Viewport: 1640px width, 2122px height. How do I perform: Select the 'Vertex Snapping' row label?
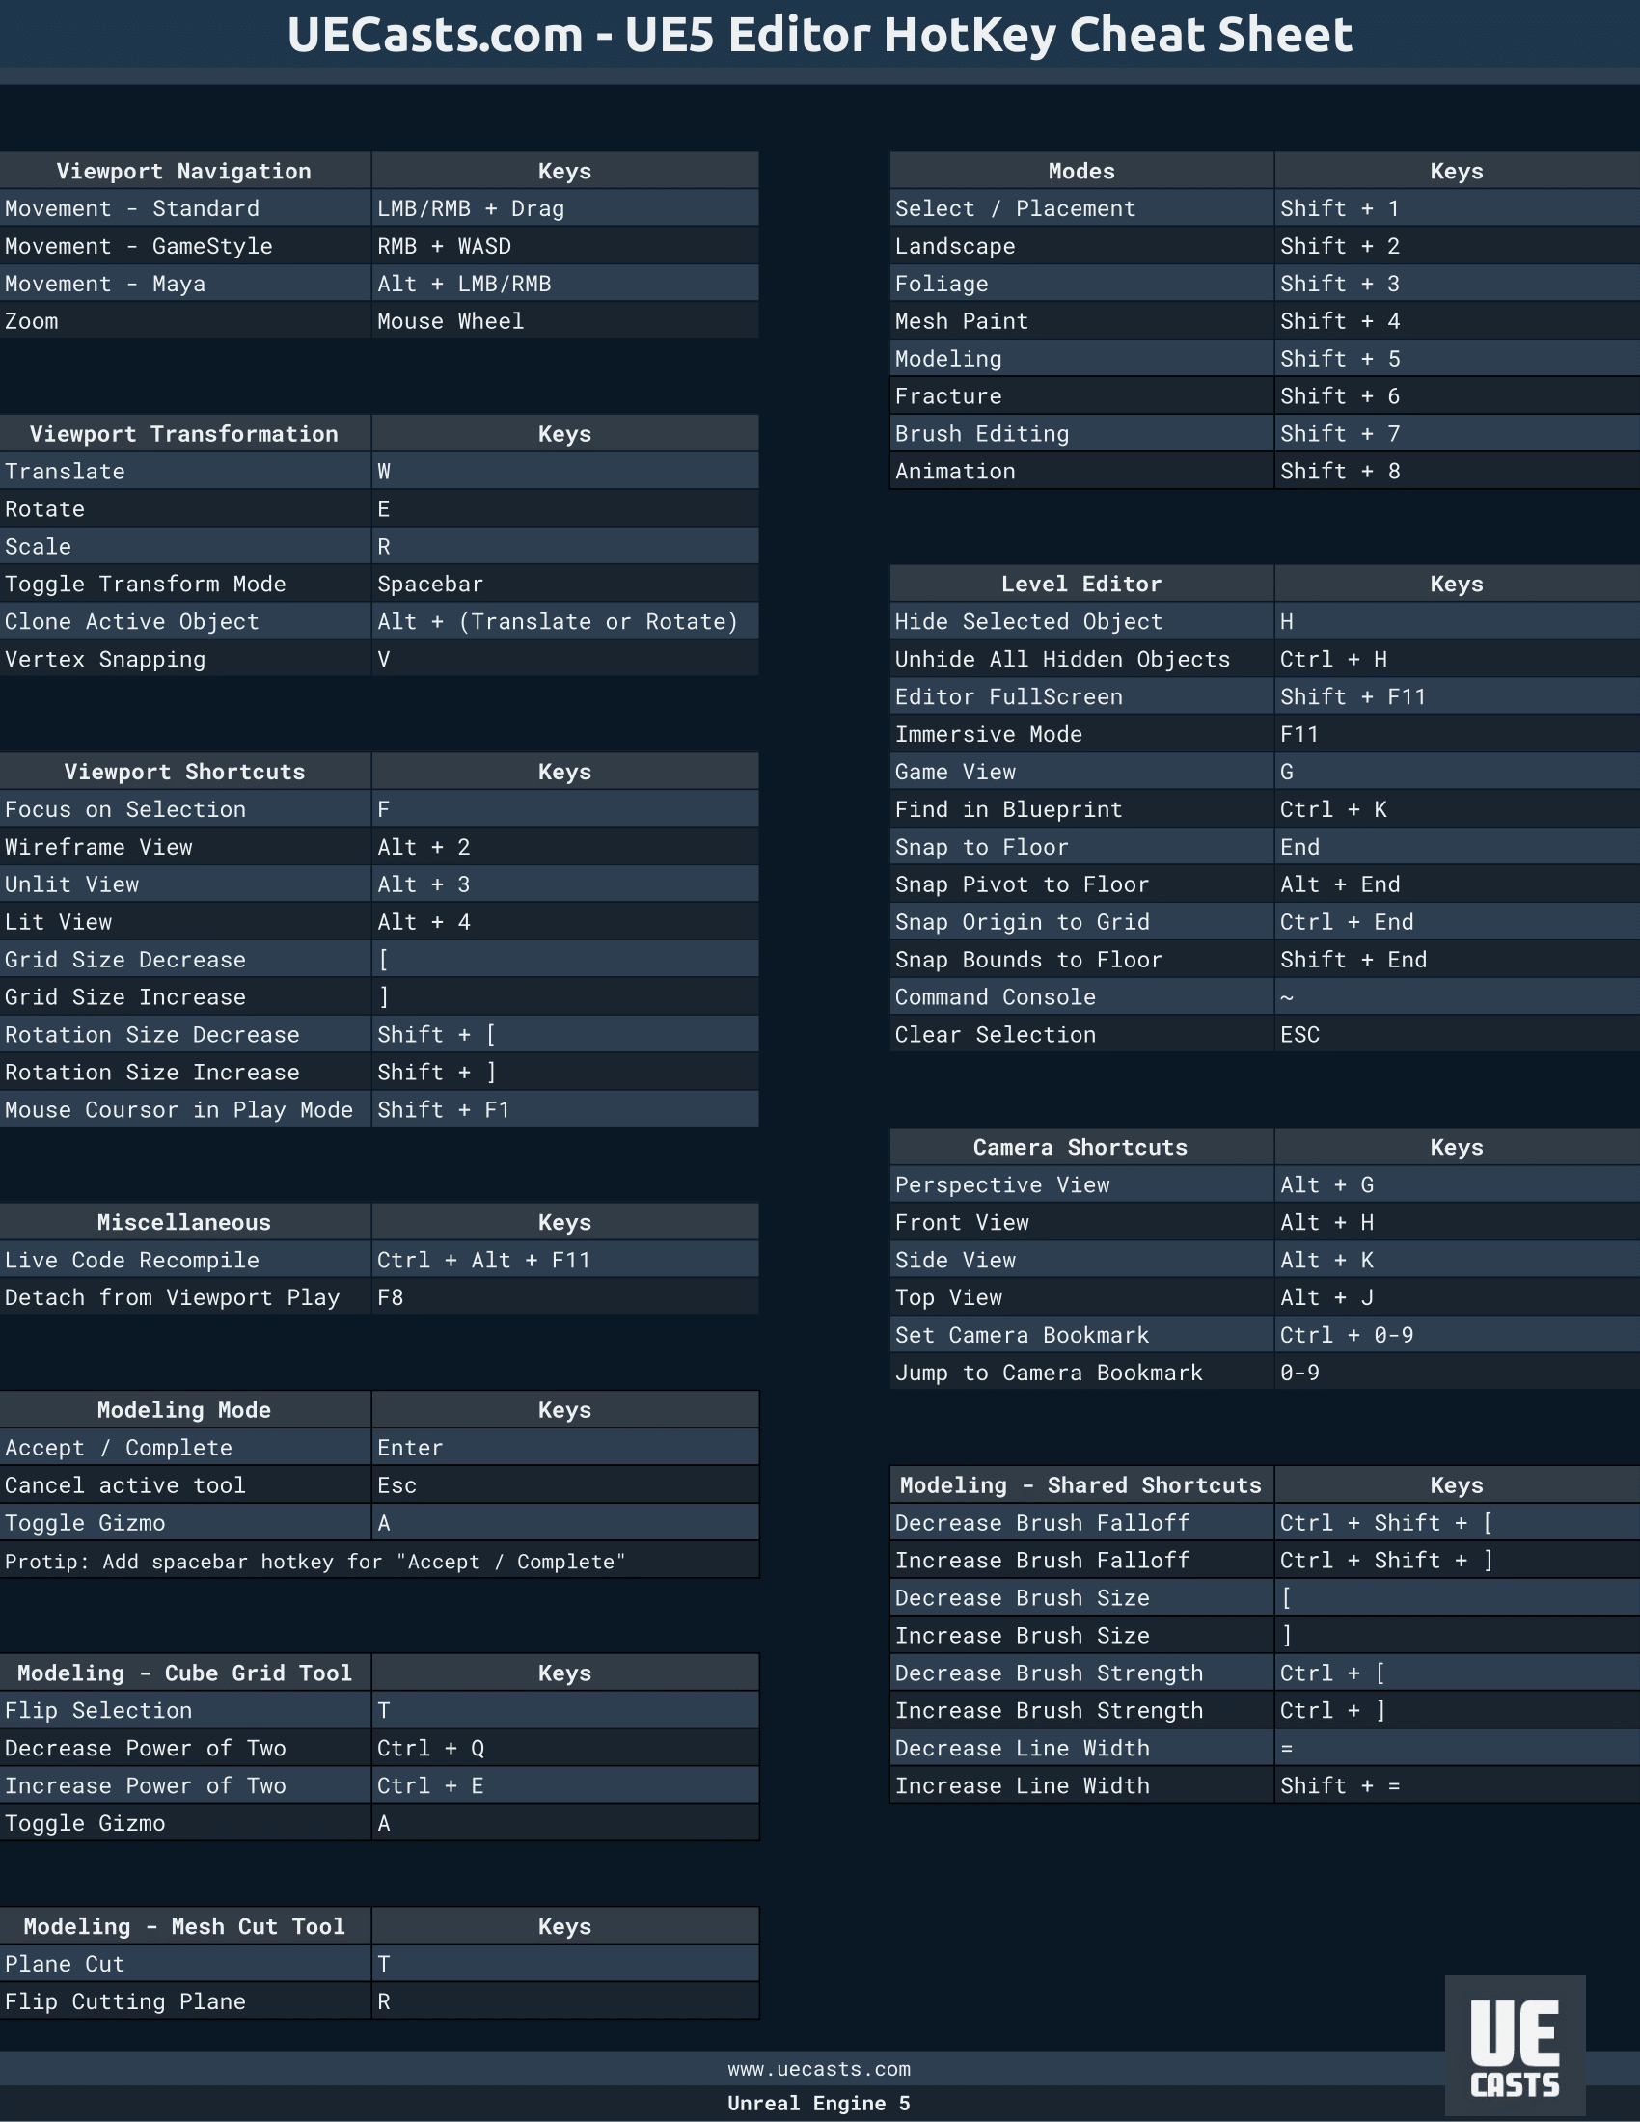(x=184, y=660)
